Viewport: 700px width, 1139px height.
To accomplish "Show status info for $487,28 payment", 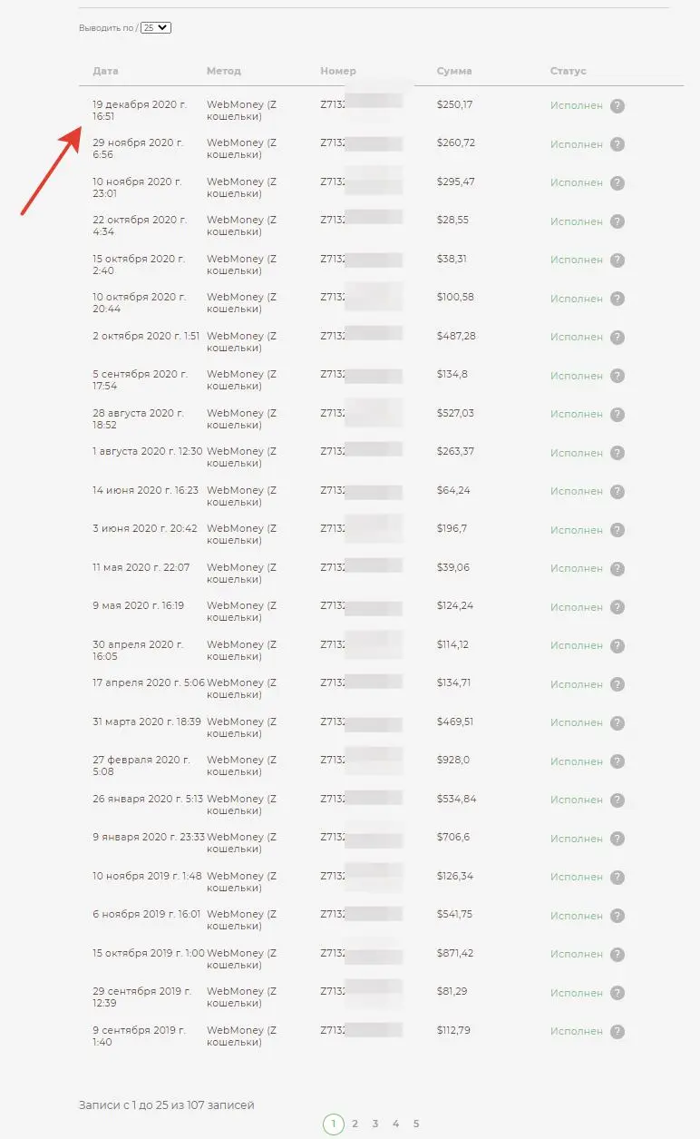I will pyautogui.click(x=617, y=337).
